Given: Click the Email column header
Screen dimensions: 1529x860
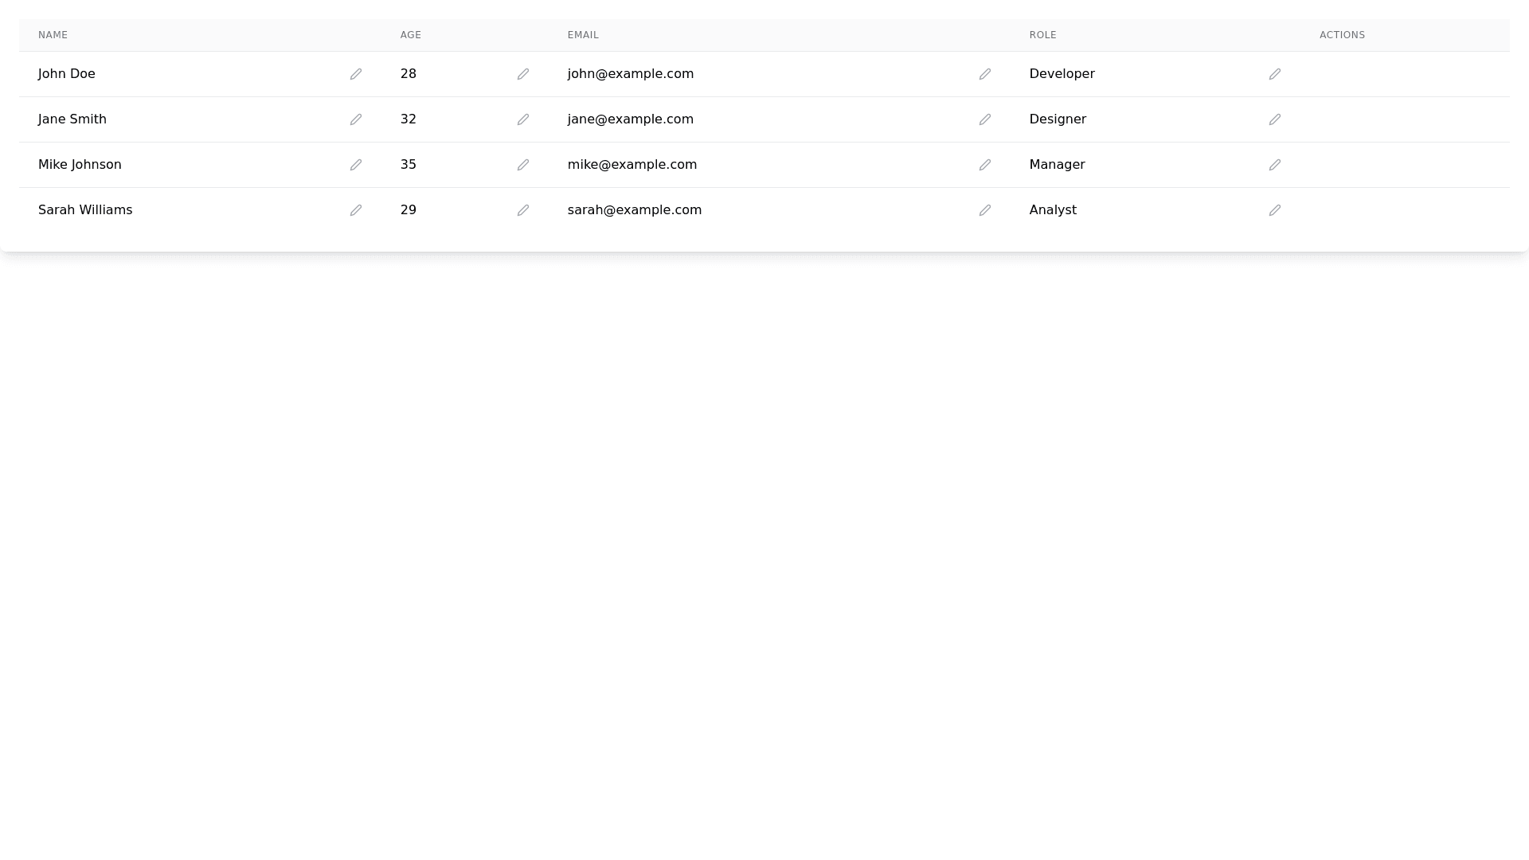Looking at the screenshot, I should coord(583,35).
